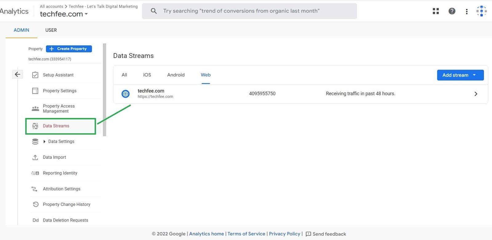Click the All accounts breadcrumb link
Screen dimensions: 492x240
pyautogui.click(x=51, y=6)
